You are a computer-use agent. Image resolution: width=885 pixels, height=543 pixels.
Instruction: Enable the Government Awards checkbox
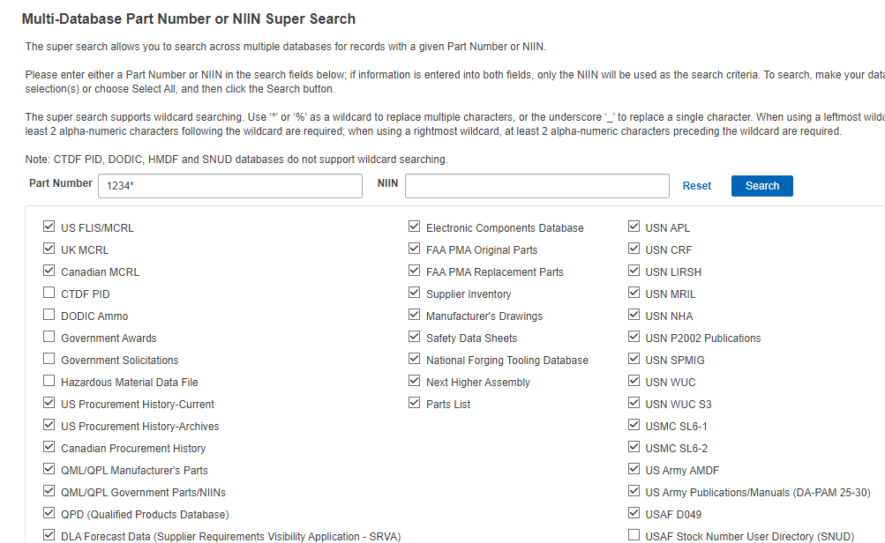(49, 337)
